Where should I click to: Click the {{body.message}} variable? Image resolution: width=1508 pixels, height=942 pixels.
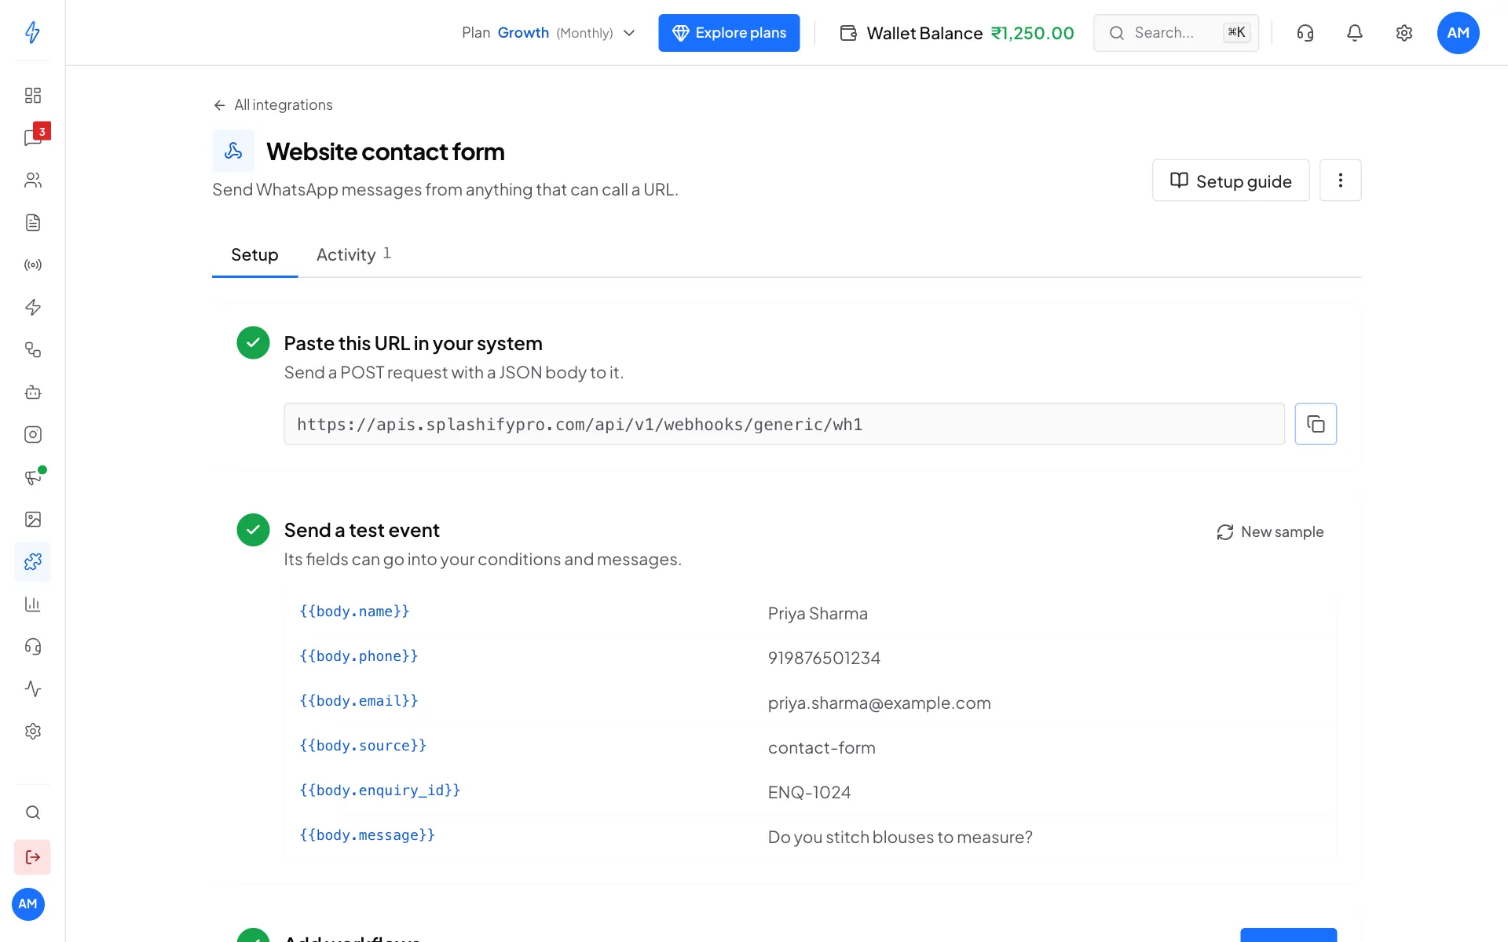(367, 835)
